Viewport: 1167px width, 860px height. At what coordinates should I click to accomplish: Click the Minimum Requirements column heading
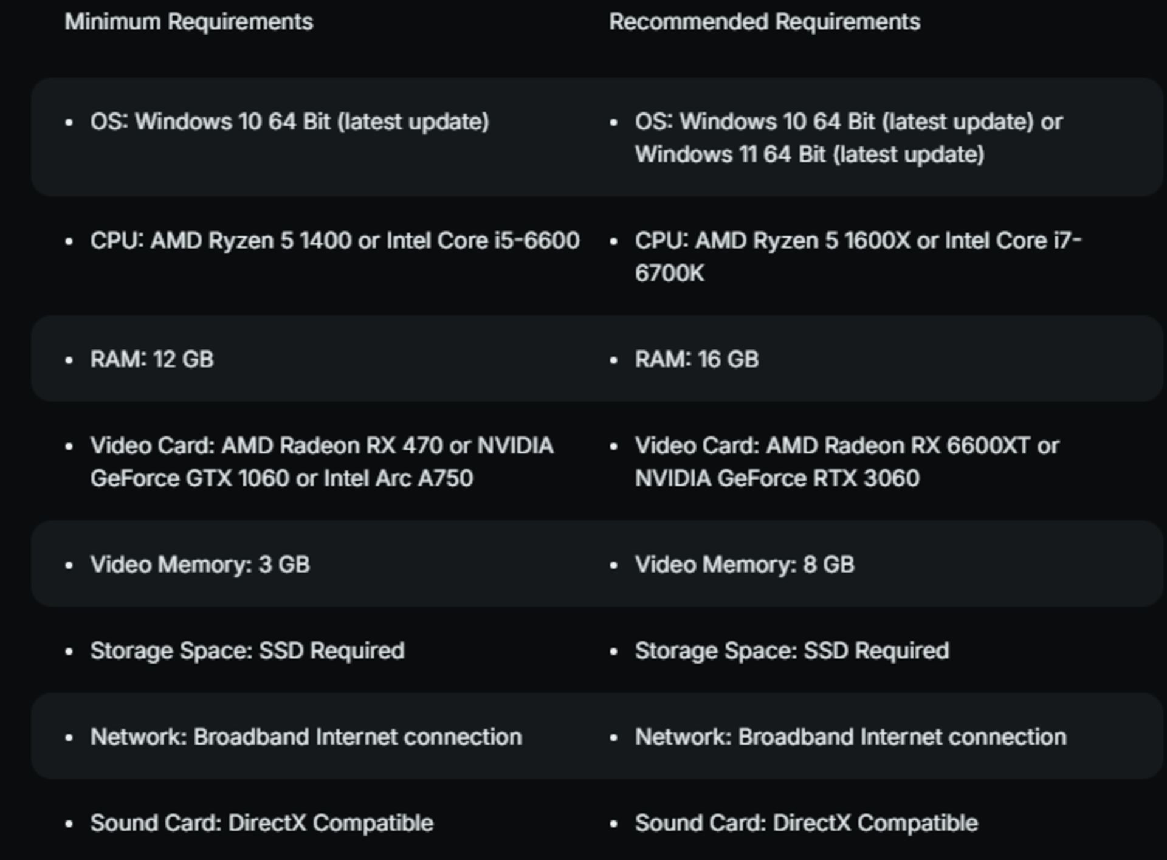[189, 22]
